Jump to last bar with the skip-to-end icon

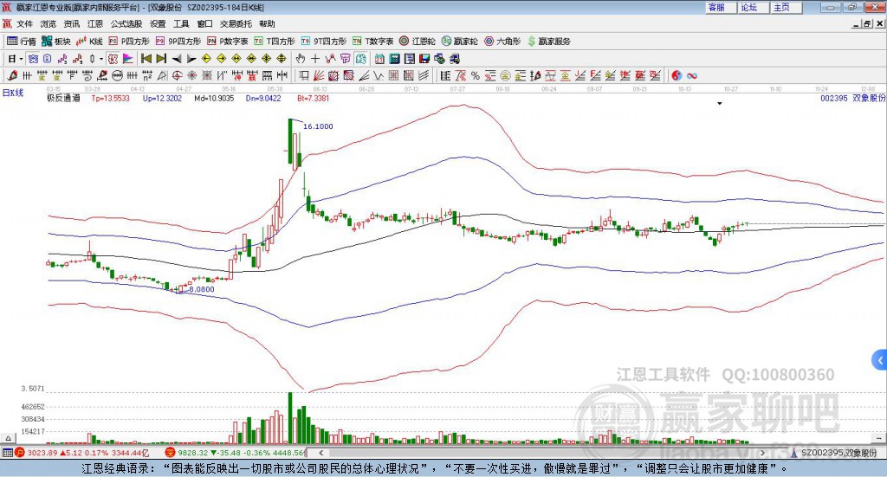click(161, 59)
